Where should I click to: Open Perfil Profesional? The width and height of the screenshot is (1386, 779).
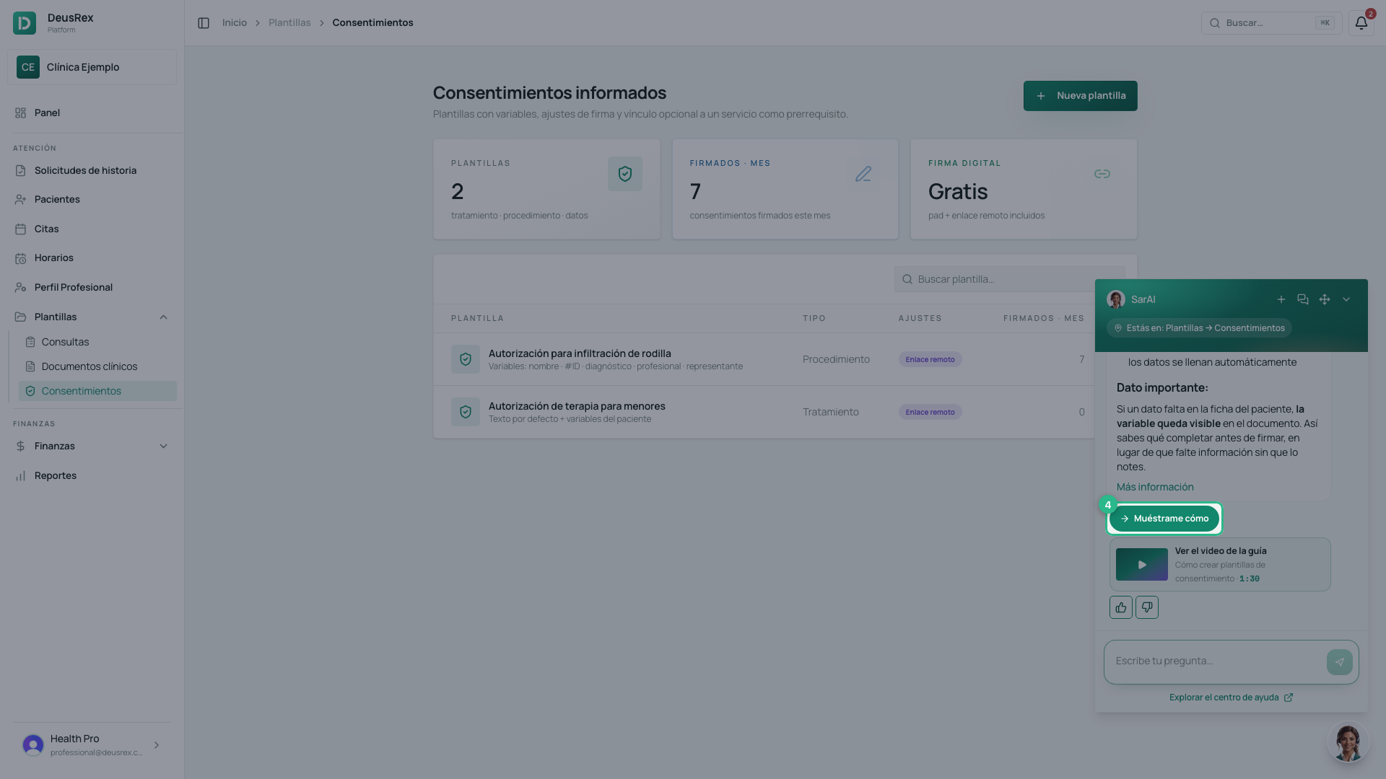point(92,288)
